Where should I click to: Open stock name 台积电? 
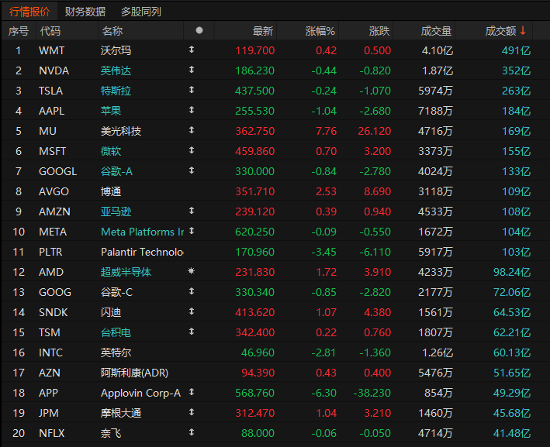(x=116, y=332)
